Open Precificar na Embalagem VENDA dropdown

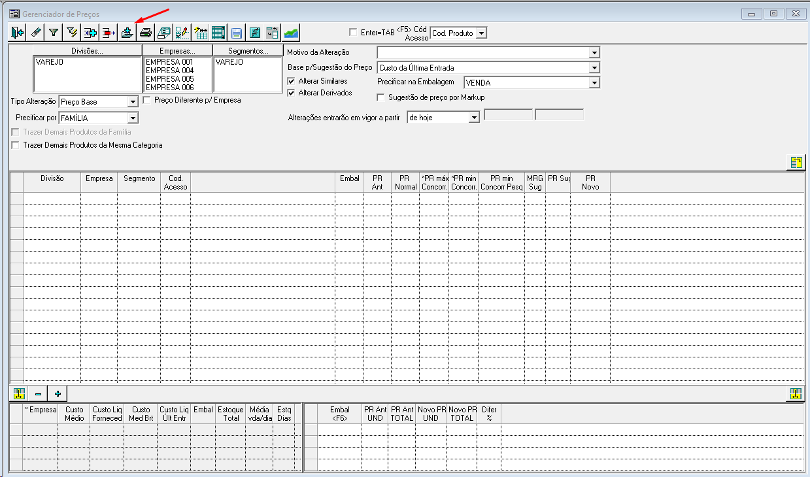point(594,82)
